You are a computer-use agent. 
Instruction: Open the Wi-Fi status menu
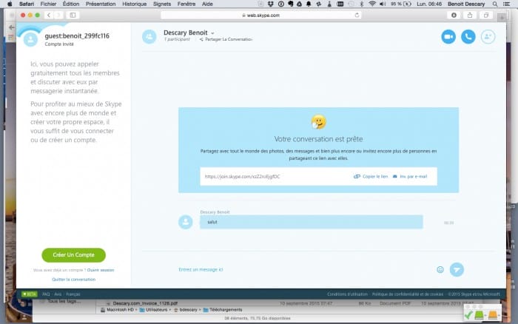372,4
